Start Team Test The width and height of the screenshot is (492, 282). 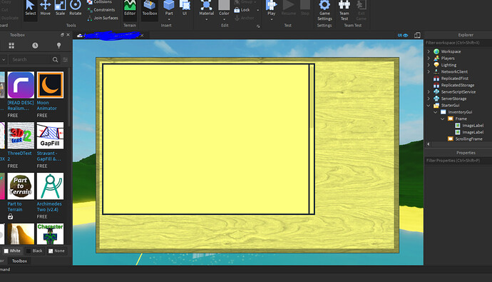[344, 11]
